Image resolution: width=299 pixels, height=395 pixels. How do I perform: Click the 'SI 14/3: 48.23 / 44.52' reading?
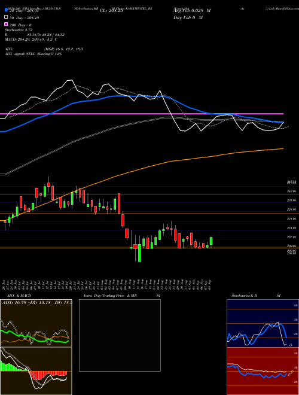coord(46,35)
